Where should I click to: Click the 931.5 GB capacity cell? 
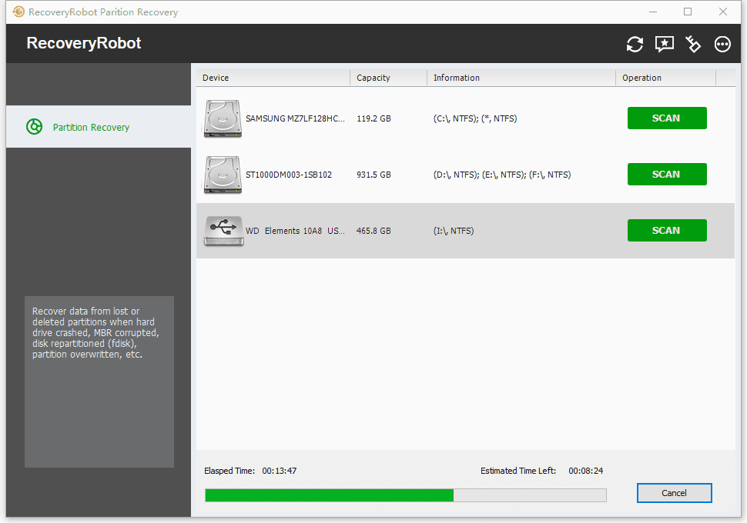374,175
